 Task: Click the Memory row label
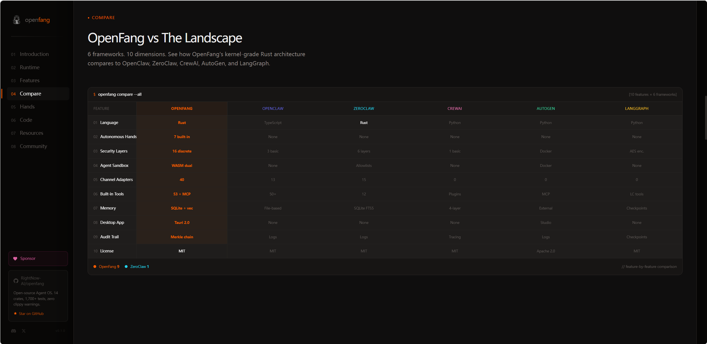coord(108,208)
